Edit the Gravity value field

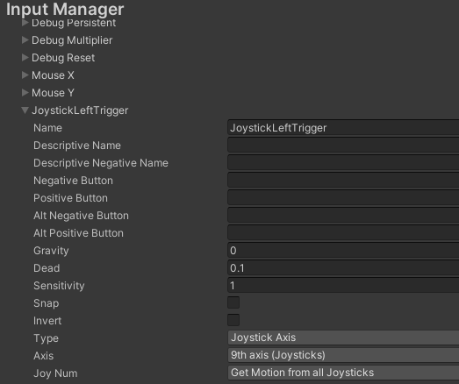(x=343, y=251)
